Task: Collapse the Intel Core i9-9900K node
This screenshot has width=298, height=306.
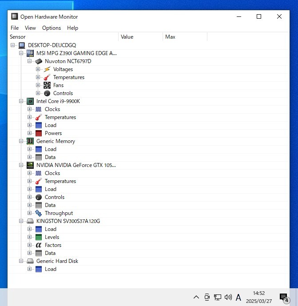Action: point(21,101)
